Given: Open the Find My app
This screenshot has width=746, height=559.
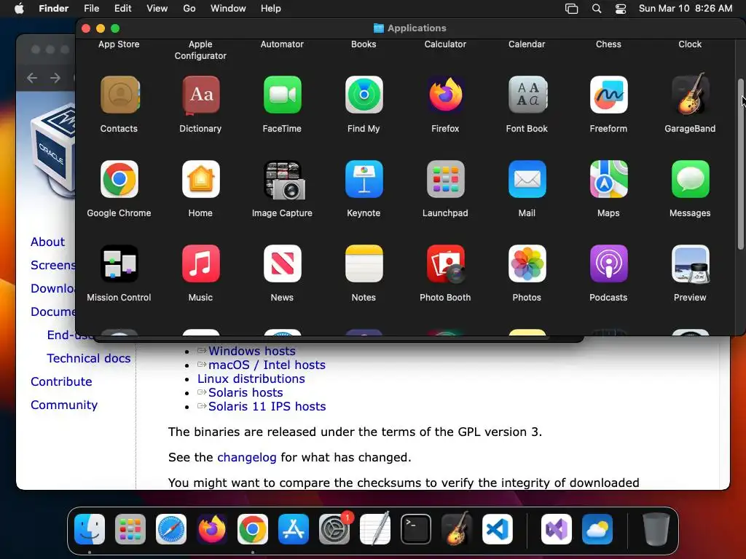Looking at the screenshot, I should coord(364,95).
